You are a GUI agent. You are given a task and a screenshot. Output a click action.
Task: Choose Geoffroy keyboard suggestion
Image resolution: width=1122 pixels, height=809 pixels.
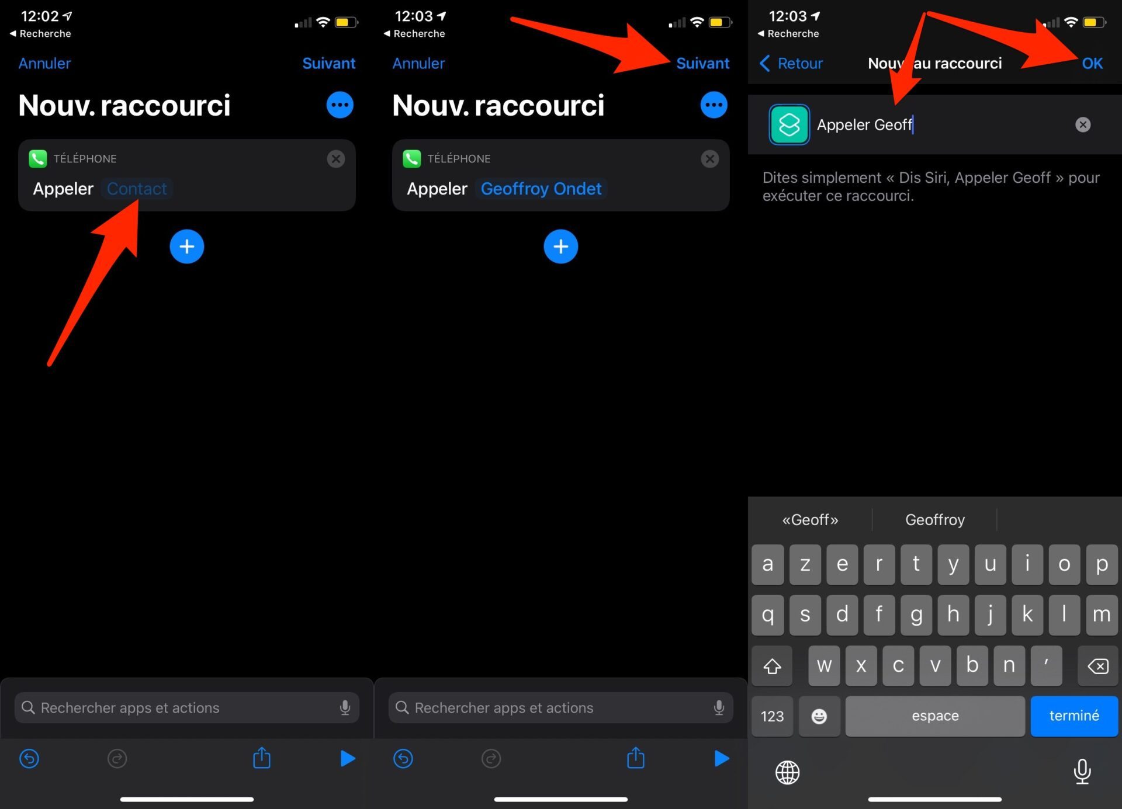pos(934,519)
